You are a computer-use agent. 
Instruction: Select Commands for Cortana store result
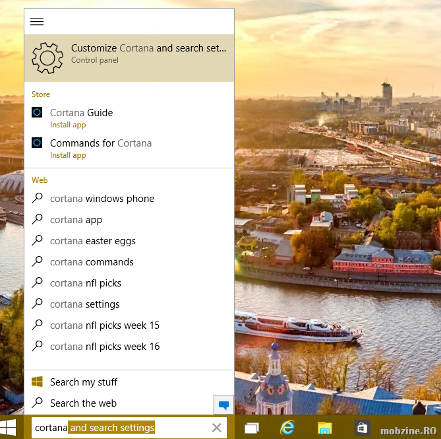click(129, 149)
